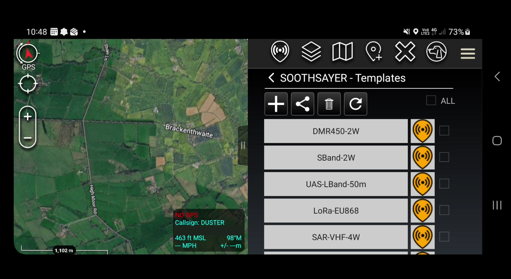Check the UAS-LBand-50m checkbox
Screen dimensions: 511x279
pos(444,184)
